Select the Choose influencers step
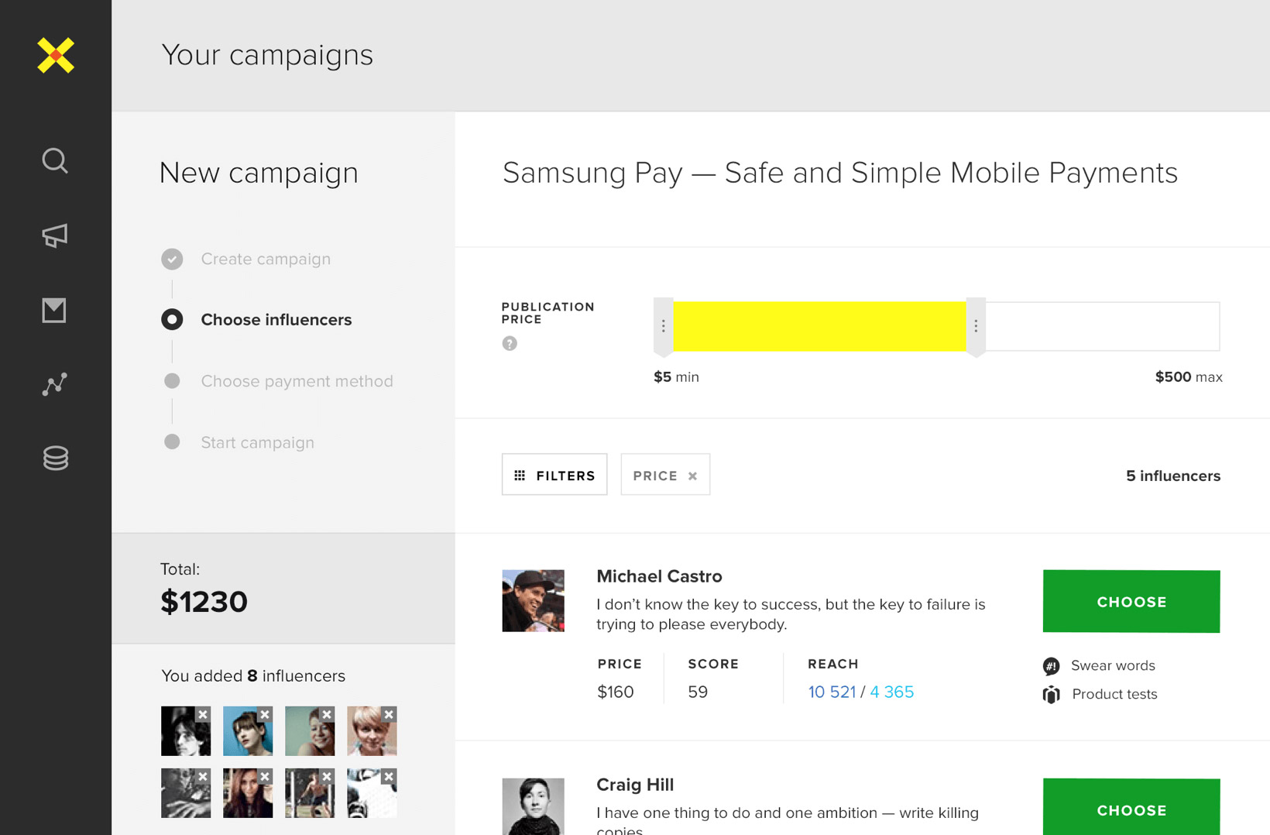 point(276,320)
